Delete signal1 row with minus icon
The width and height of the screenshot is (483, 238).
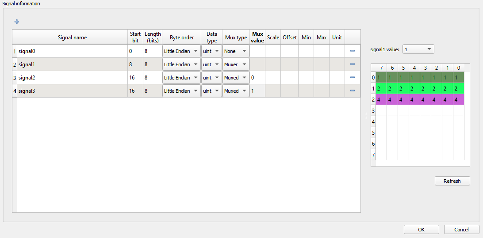(353, 64)
